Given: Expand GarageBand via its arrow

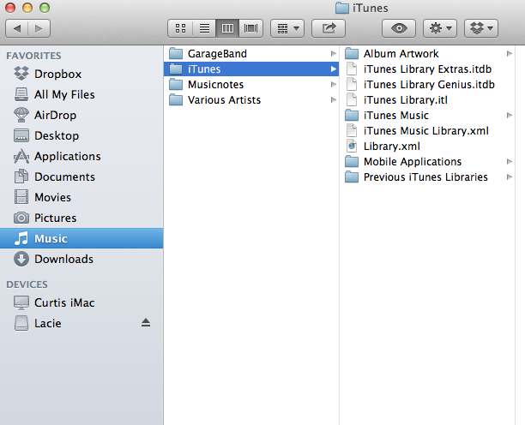Looking at the screenshot, I should pos(333,53).
